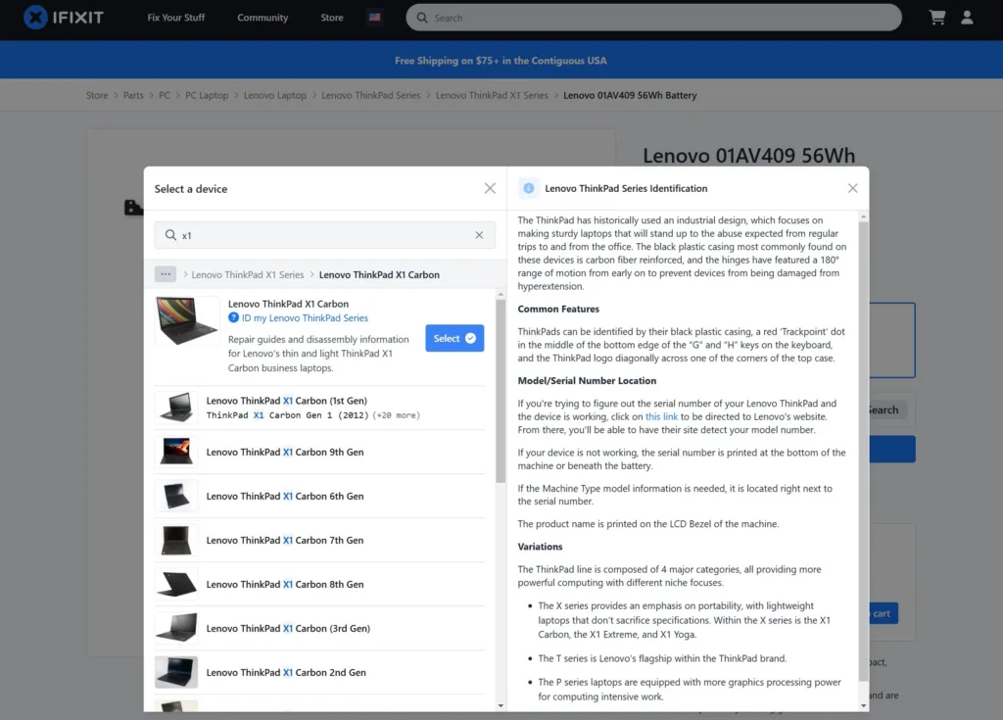
Task: Click the device search field containing x1
Action: tap(324, 235)
